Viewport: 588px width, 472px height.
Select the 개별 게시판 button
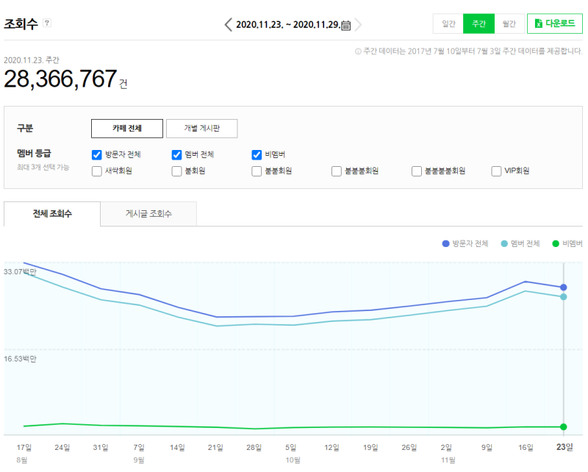coord(201,128)
